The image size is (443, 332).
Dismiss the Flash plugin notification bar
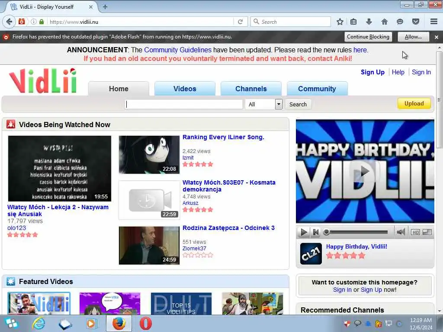[x=437, y=37]
